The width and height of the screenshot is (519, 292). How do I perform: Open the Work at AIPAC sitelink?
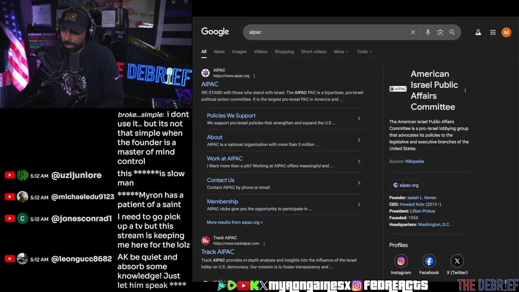pos(225,159)
